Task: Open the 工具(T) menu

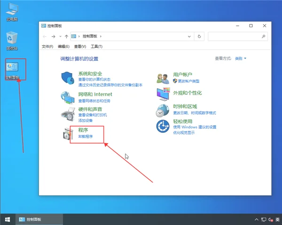Action: 96,47
